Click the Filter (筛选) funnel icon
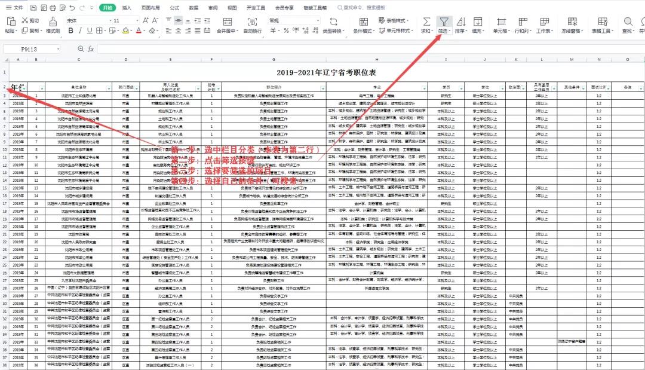This screenshot has width=645, height=370. tap(444, 22)
